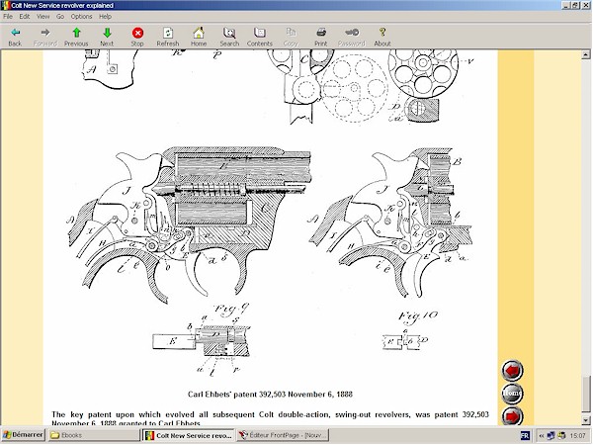Open the Help menu
This screenshot has height=445, width=593.
pos(105,16)
